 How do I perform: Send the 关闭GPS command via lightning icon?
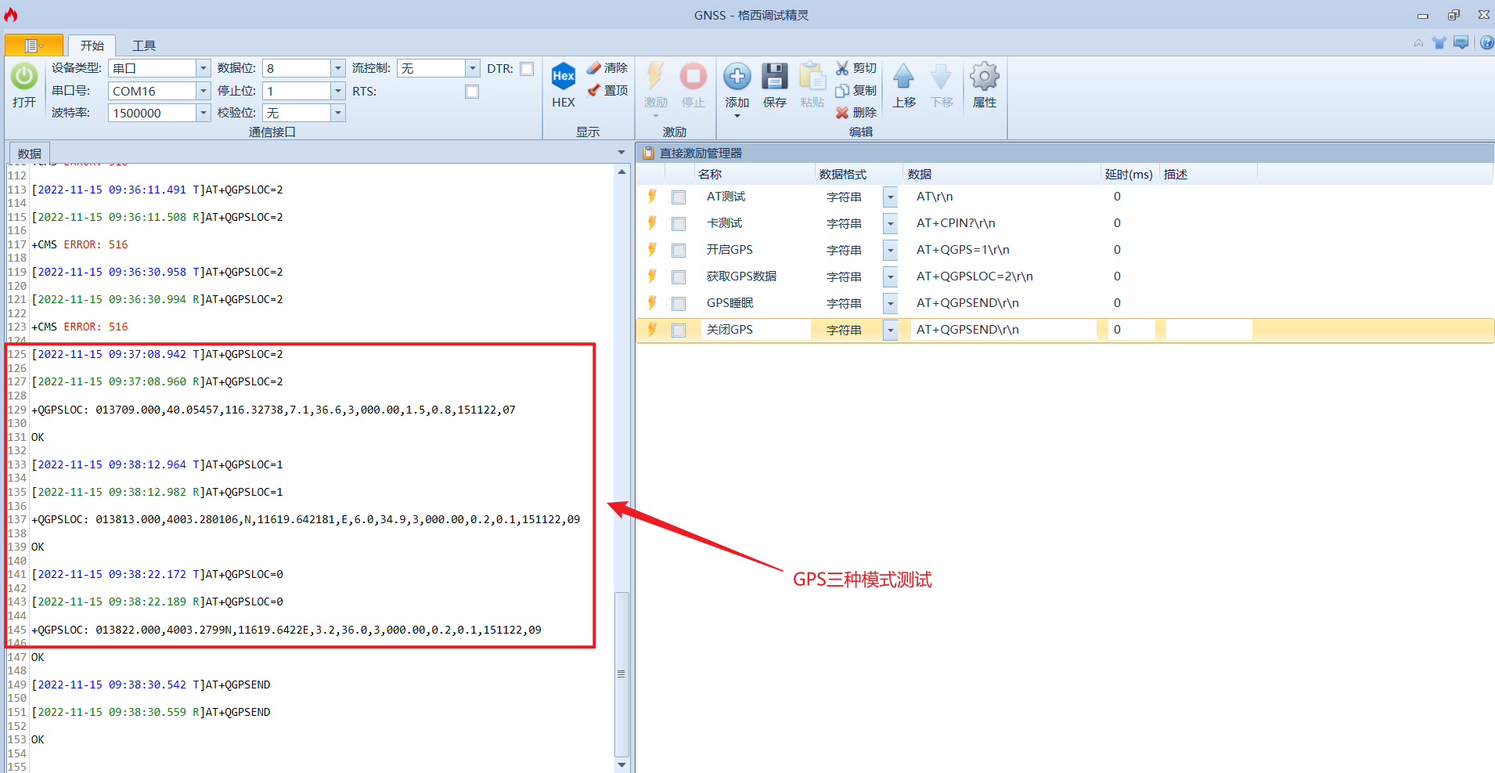point(652,330)
